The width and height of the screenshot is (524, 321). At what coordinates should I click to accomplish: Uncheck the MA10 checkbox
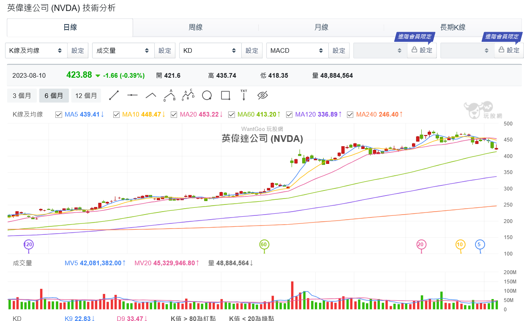117,114
